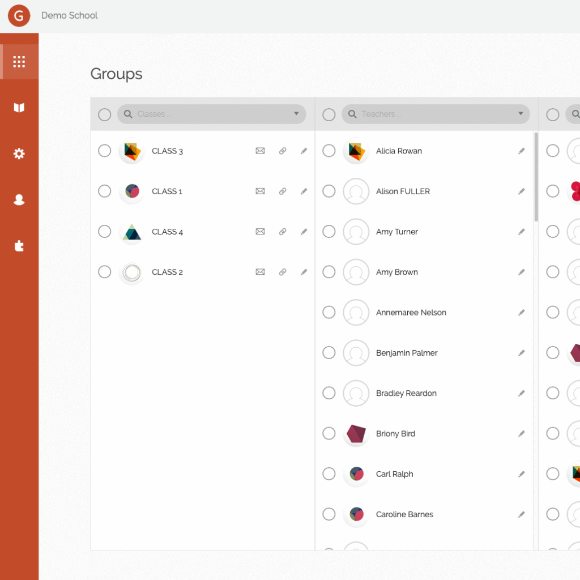Screen dimensions: 580x580
Task: Open the library book icon in sidebar
Action: [19, 108]
